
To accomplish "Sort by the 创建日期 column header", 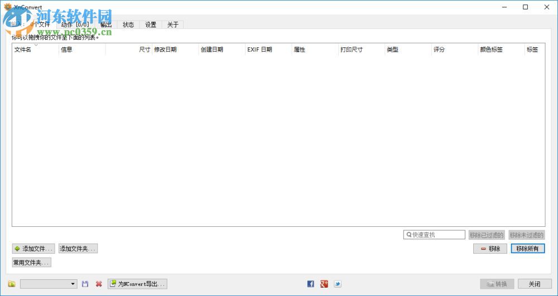I will (222, 50).
